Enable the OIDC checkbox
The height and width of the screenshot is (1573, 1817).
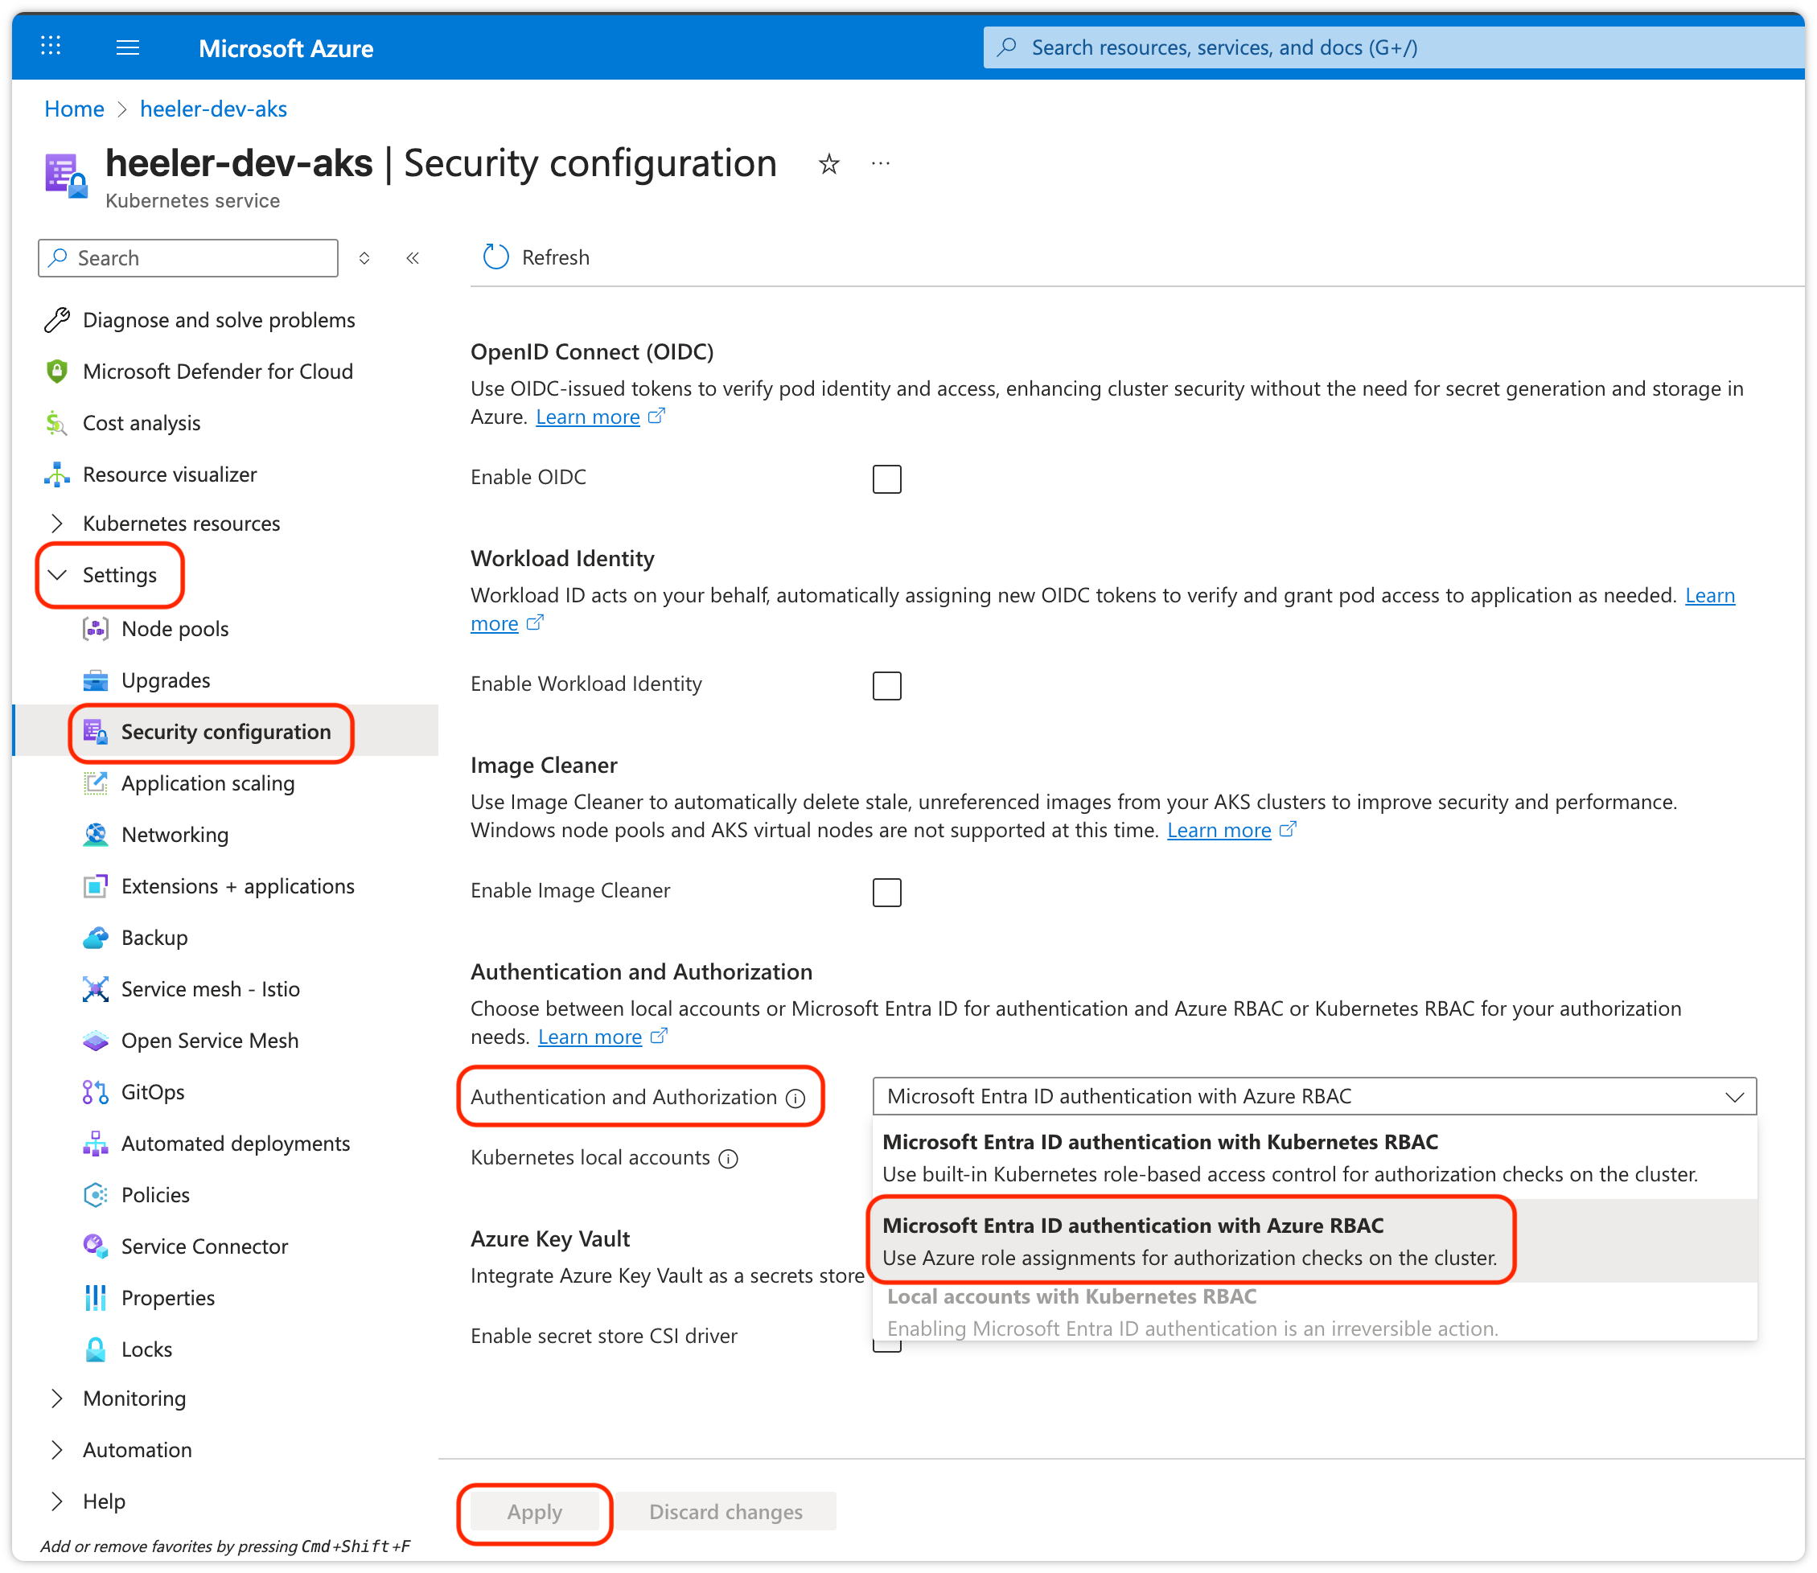tap(886, 479)
